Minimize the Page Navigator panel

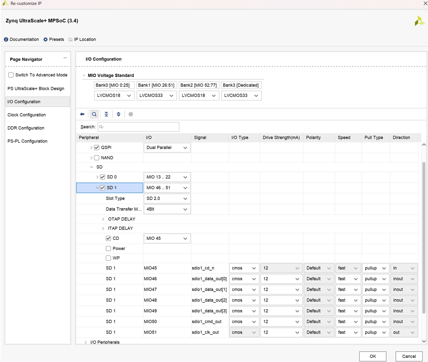click(x=65, y=58)
